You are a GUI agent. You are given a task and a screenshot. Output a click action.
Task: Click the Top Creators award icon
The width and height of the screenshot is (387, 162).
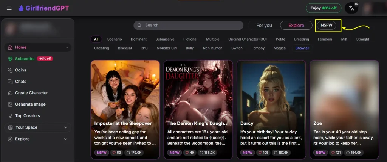click(x=10, y=116)
